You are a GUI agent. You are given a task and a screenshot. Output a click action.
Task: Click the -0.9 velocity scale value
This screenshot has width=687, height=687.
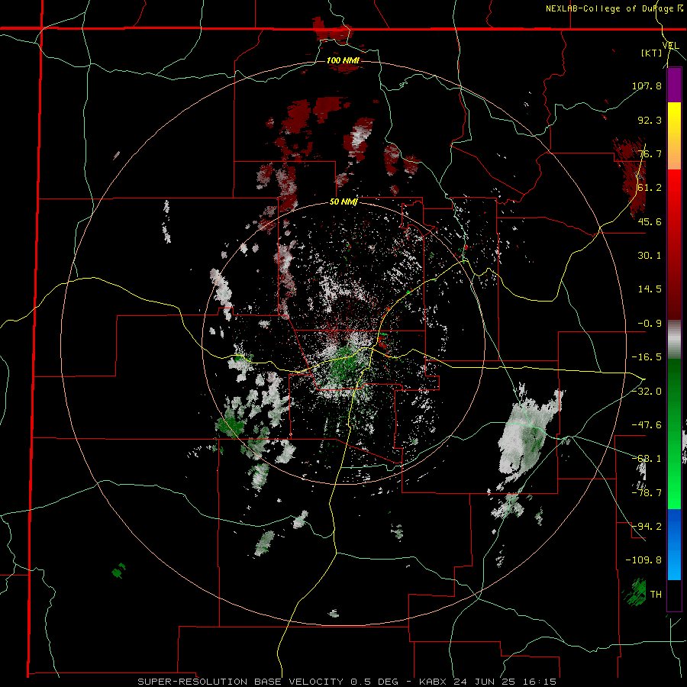pyautogui.click(x=650, y=324)
